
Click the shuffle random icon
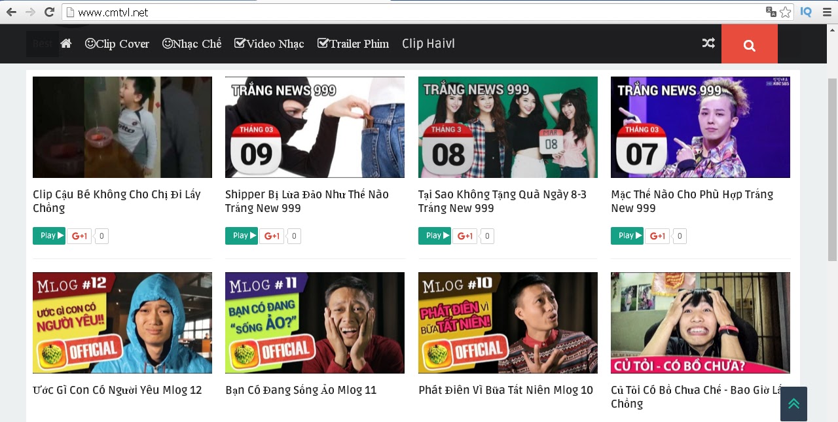click(x=708, y=43)
